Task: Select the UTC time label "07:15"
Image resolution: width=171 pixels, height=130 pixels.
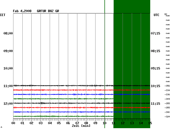Action: [155, 33]
